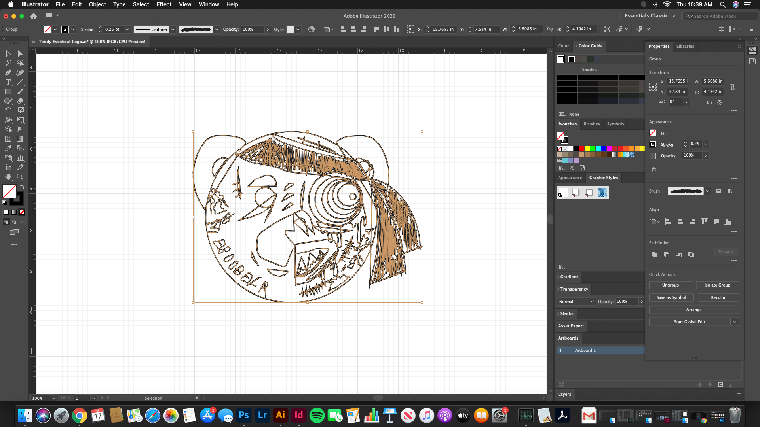Open the Normal blending mode dropdown

(576, 302)
